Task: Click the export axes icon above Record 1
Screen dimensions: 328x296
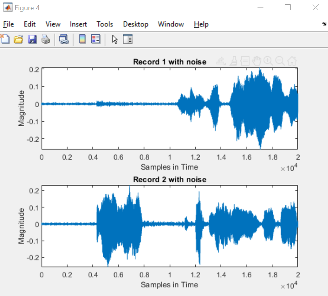Action: point(221,61)
